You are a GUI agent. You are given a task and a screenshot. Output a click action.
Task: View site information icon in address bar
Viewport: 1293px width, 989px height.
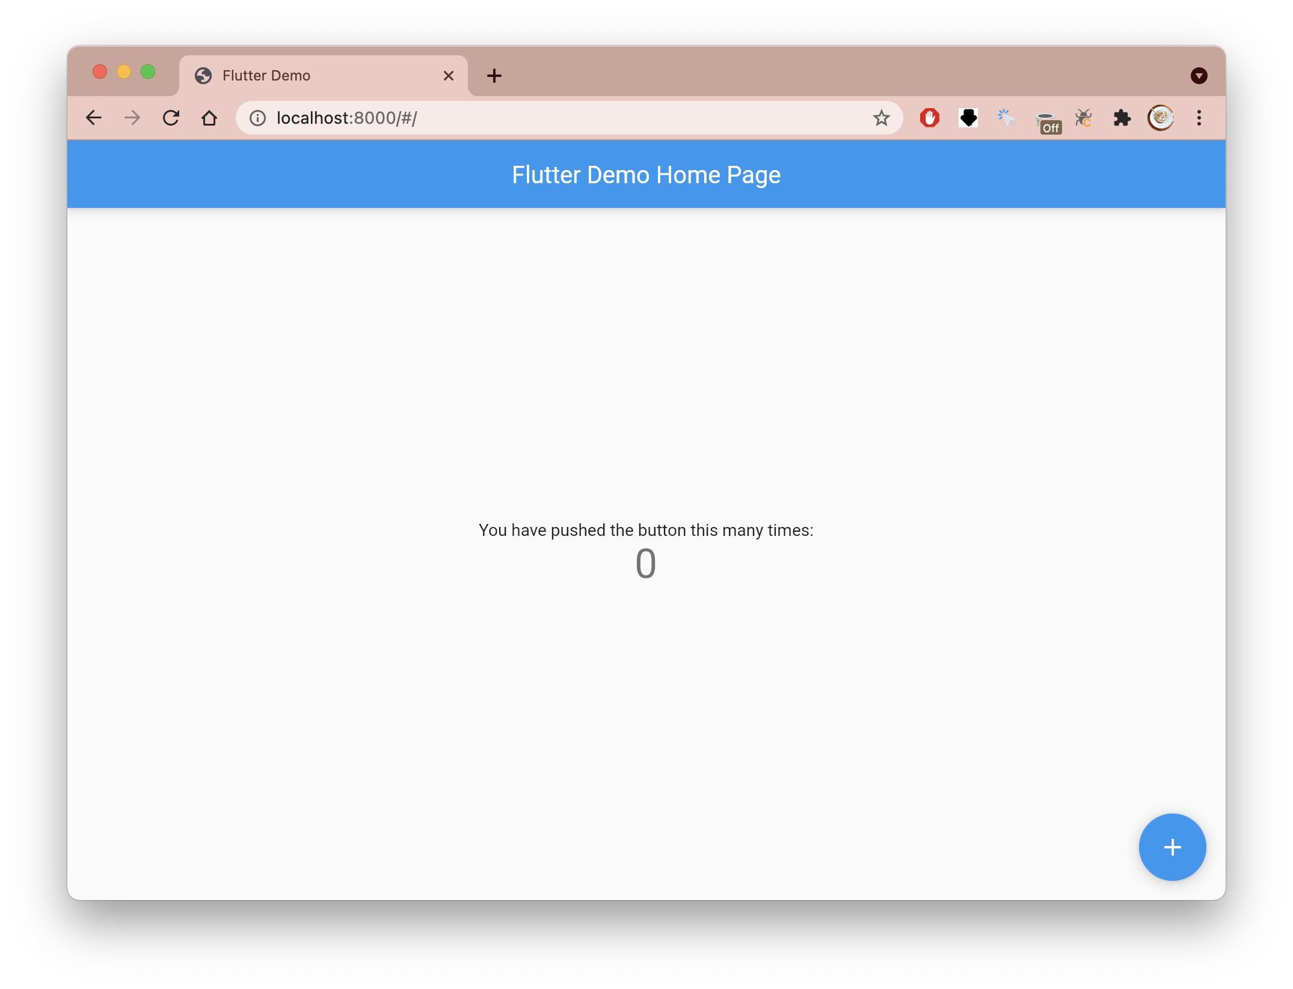[258, 118]
